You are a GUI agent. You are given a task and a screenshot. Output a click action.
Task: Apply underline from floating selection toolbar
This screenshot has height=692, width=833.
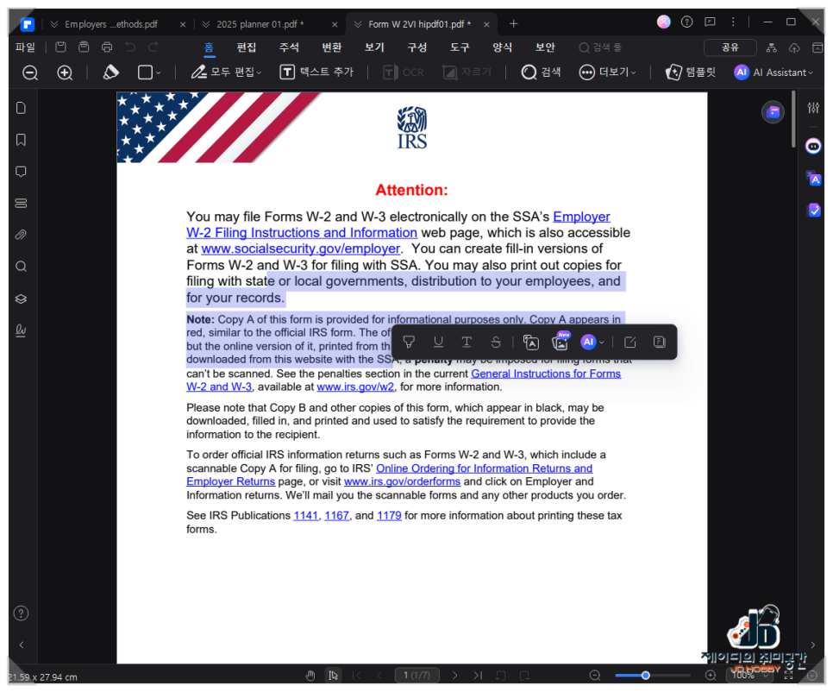(438, 343)
